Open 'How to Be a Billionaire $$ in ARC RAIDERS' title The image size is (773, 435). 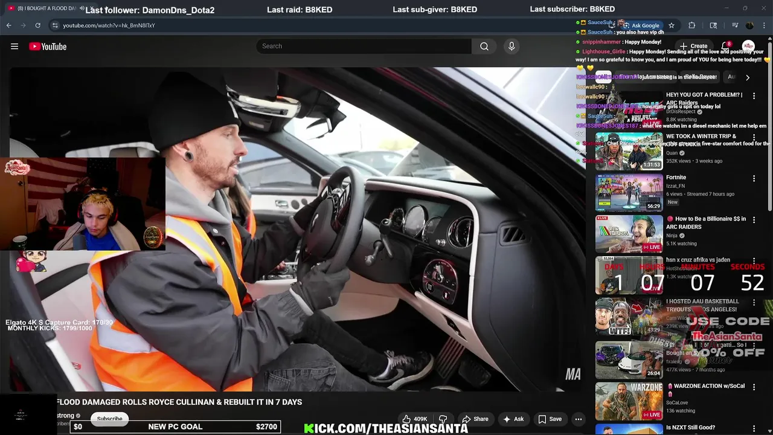706,223
